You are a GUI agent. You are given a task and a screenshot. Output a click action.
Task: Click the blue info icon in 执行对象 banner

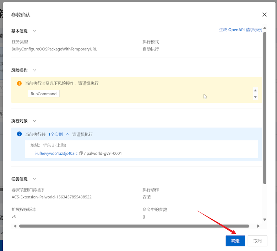pos(19,134)
